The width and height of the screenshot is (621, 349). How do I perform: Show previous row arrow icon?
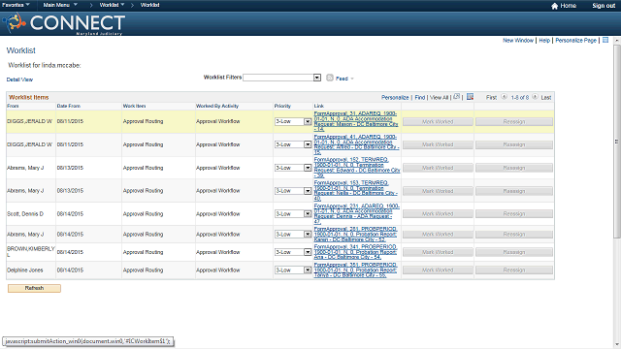504,97
